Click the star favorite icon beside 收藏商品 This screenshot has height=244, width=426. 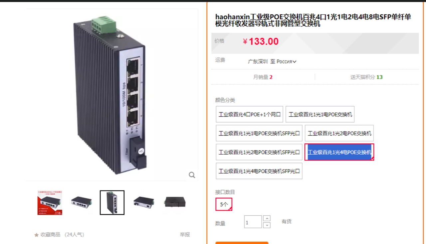click(36, 235)
